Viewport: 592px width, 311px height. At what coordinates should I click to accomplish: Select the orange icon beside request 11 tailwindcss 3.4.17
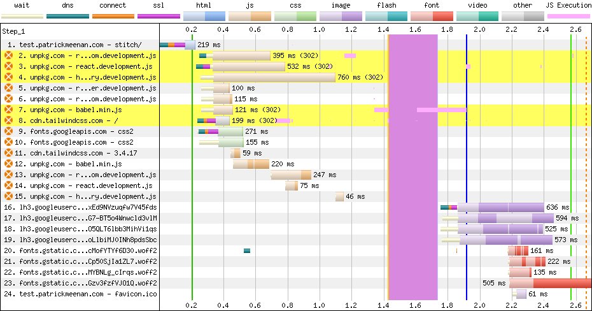pos(8,154)
